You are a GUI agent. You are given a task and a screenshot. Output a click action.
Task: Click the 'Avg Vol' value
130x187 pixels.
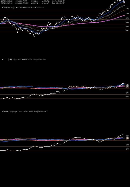[58, 1]
